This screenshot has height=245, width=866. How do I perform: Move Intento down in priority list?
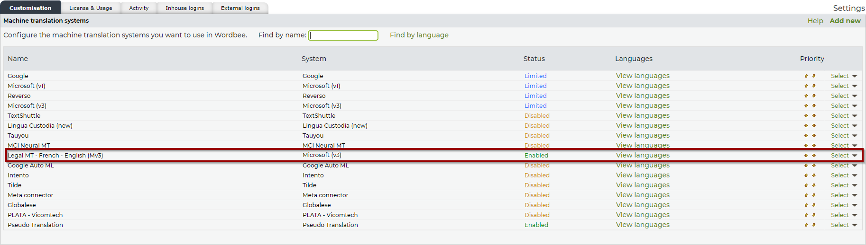click(x=814, y=175)
